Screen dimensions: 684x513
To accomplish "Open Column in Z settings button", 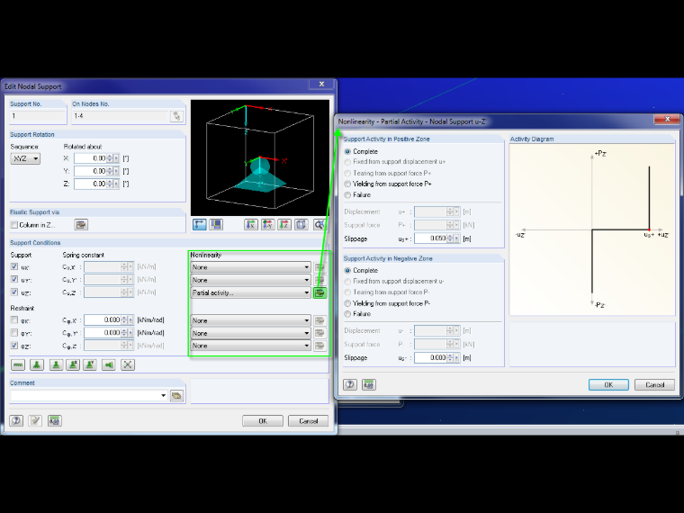I will (x=81, y=225).
